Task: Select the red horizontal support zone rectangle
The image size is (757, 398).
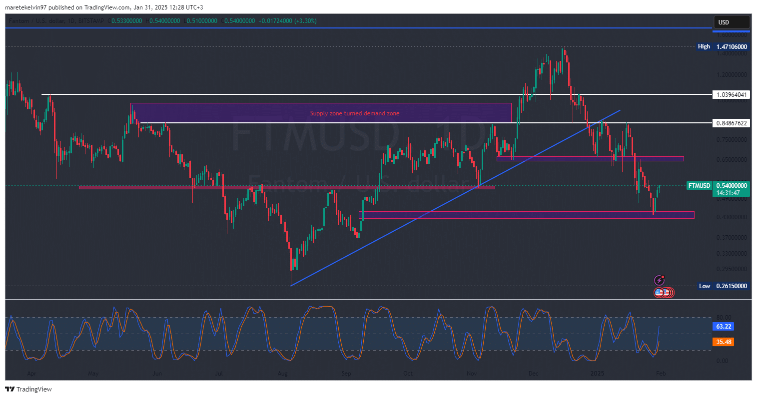Action: coord(286,187)
